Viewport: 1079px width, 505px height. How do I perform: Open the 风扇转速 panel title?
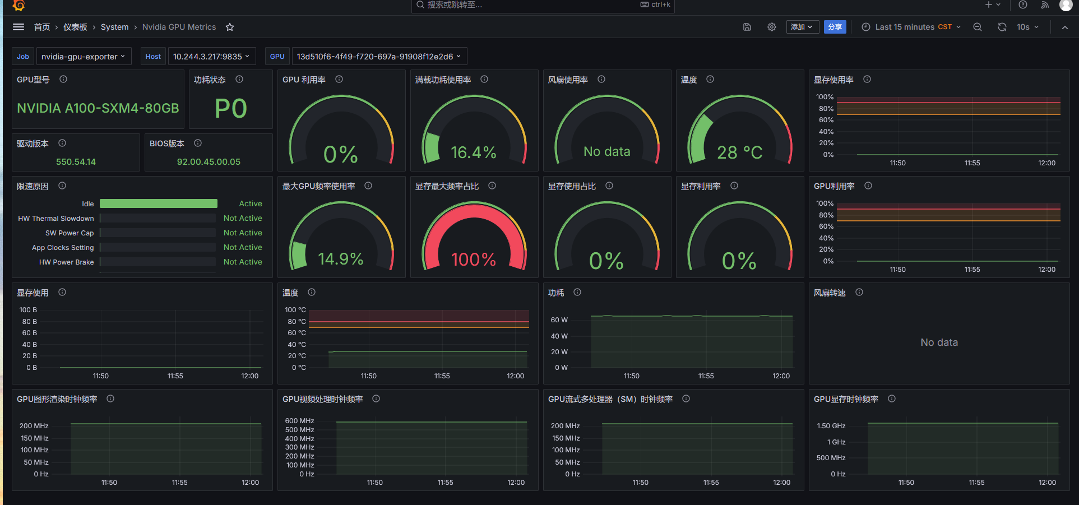(x=830, y=293)
